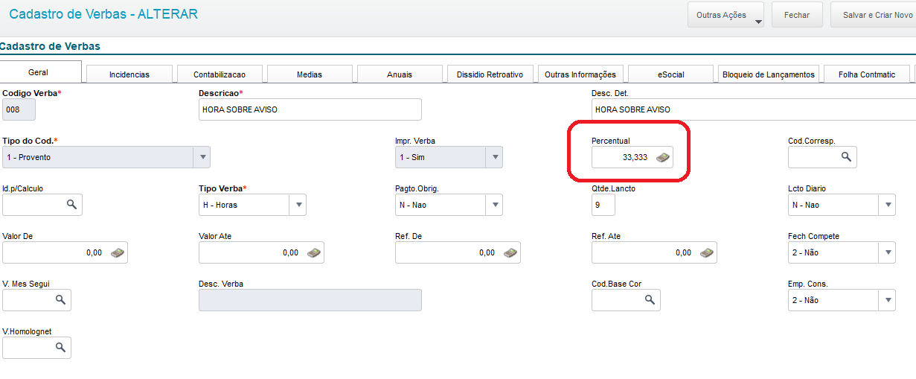The height and width of the screenshot is (379, 916).
Task: Open the Outras Ações menu button
Action: (726, 15)
